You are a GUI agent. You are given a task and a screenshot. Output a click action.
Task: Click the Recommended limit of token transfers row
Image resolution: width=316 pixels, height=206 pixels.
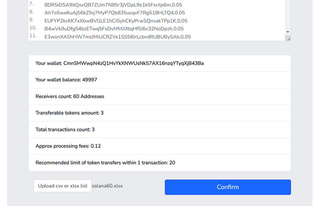coord(159,163)
